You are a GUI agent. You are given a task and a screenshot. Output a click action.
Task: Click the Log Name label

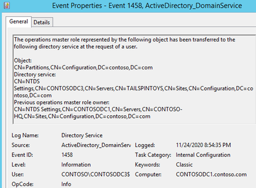(x=25, y=135)
